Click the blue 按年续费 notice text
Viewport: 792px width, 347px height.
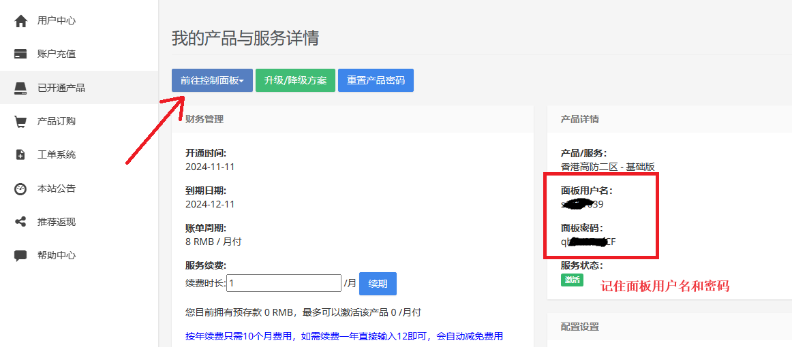[x=344, y=336]
